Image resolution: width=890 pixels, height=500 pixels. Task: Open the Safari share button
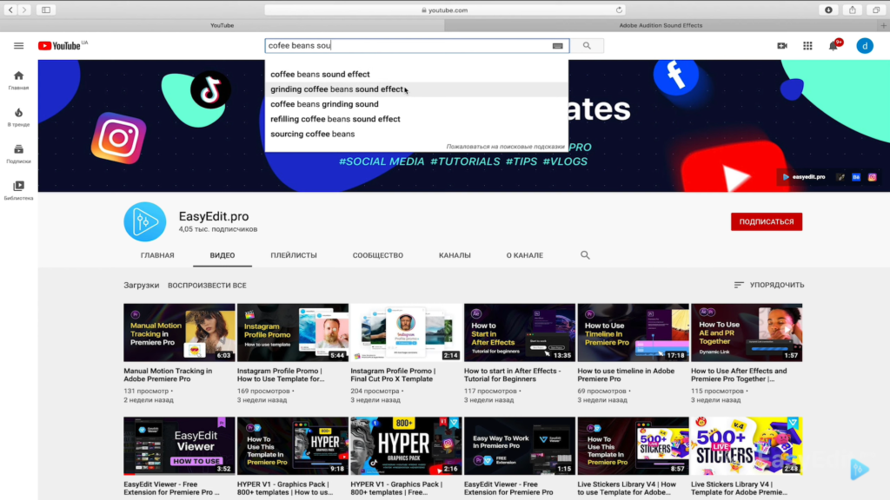click(x=853, y=10)
